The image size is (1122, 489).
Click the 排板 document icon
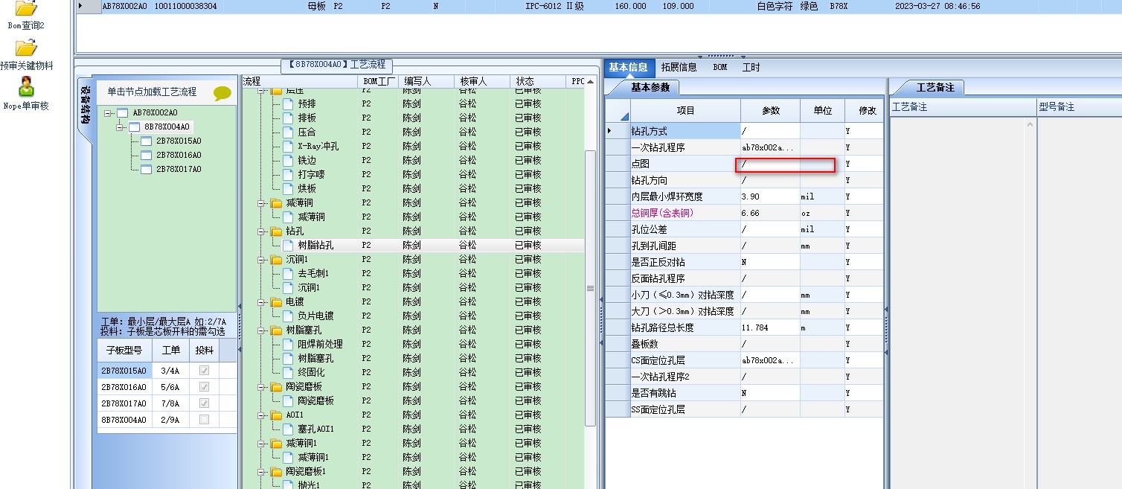(287, 118)
